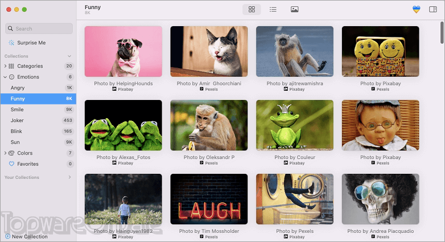The width and height of the screenshot is (445, 242).
Task: Click the Categories count badge 20
Action: coord(69,66)
